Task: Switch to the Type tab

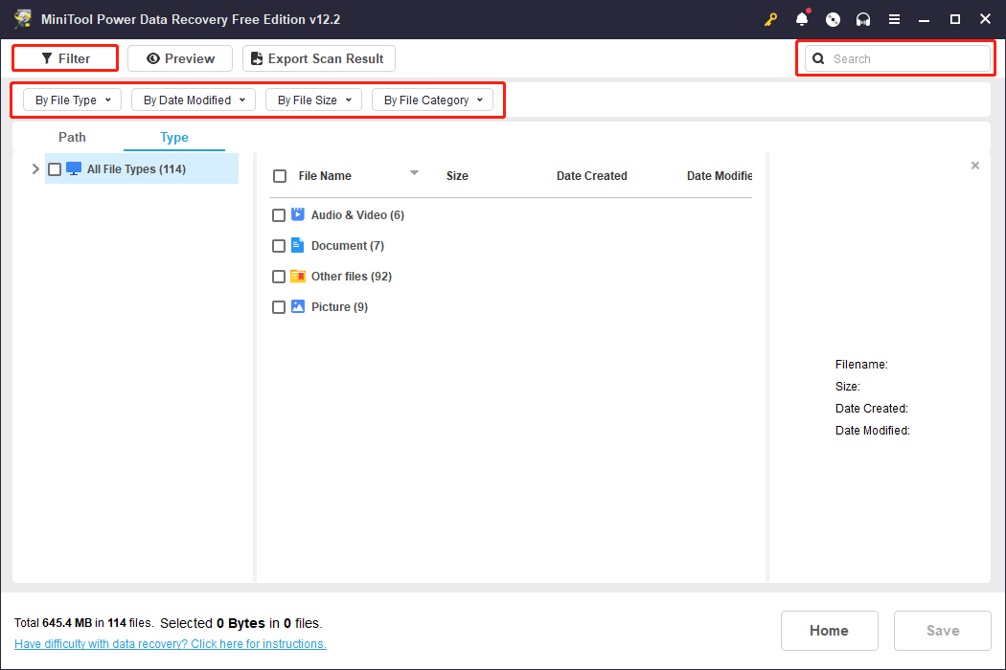Action: [x=173, y=137]
